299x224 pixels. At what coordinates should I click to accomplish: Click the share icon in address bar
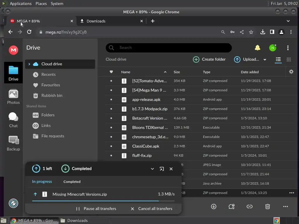(242, 32)
